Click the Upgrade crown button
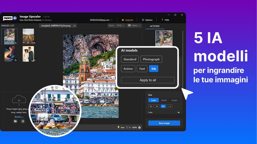257x144 pixels. point(127,20)
